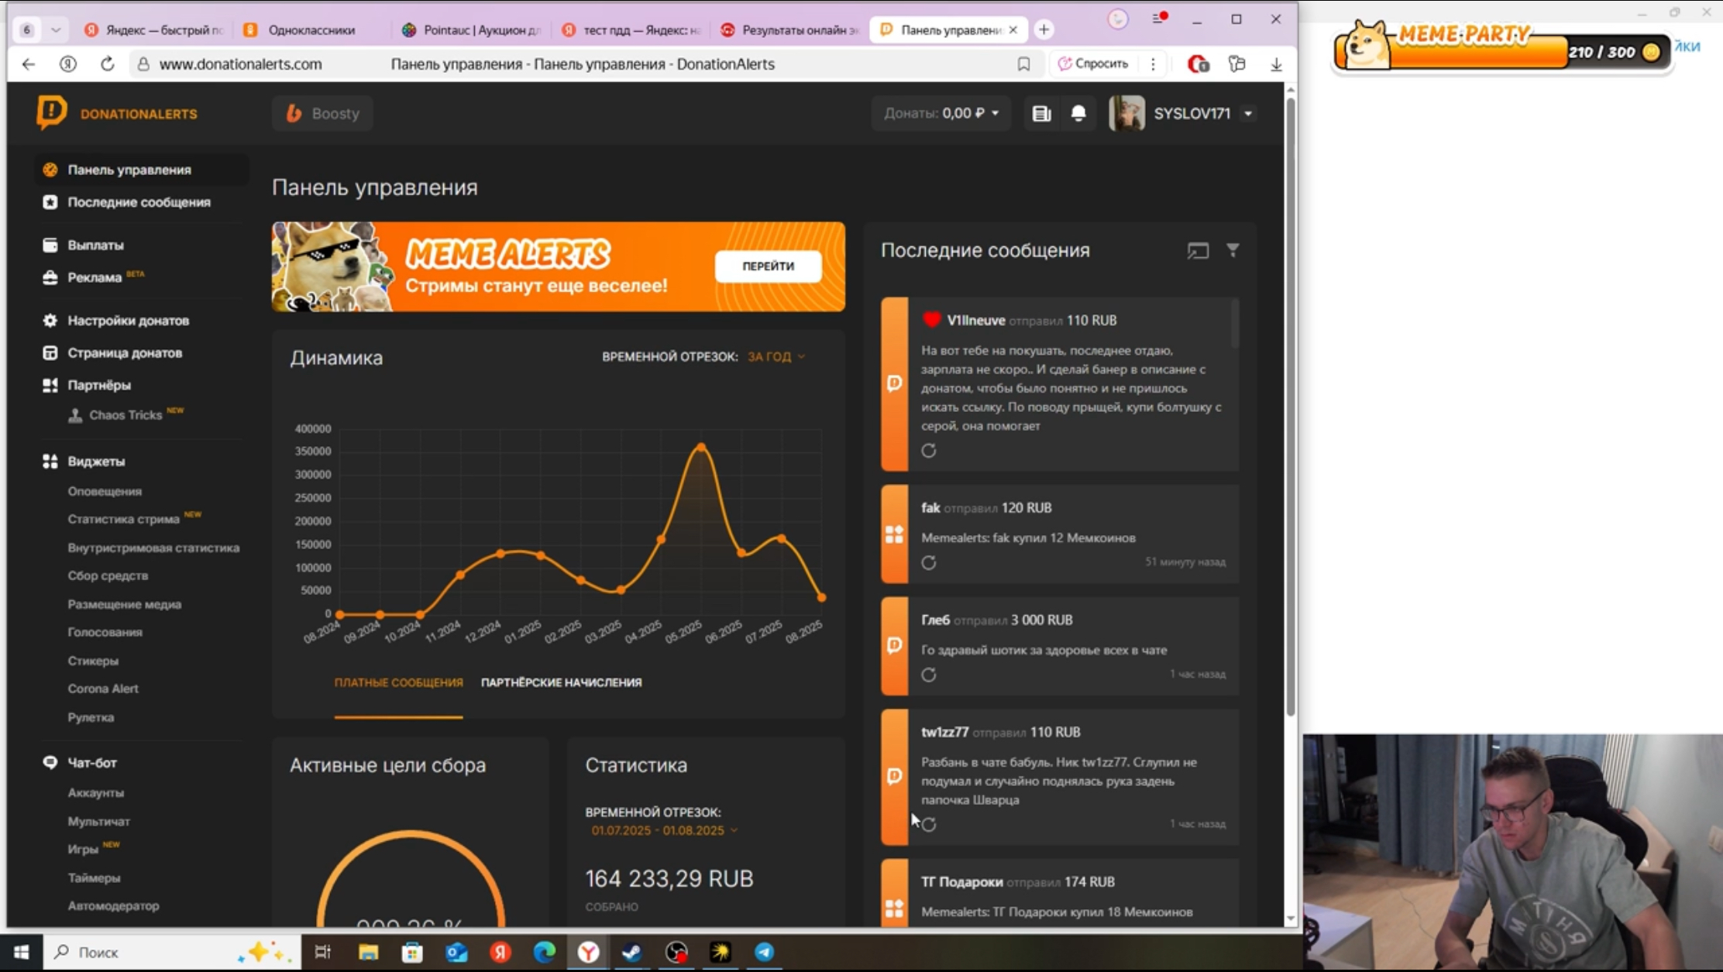Replay V1lneuve donation alert icon
The image size is (1723, 972).
(929, 451)
